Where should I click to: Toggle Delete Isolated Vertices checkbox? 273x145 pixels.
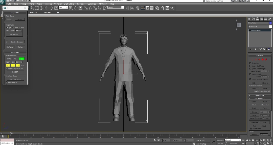click(251, 79)
